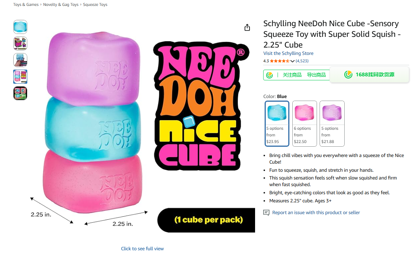The image size is (418, 258).
Task: Open the 4,523 reviews count link
Action: point(302,61)
